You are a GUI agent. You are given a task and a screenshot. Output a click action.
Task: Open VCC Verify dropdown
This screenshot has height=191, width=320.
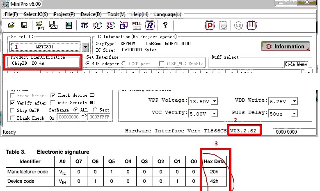click(214, 114)
